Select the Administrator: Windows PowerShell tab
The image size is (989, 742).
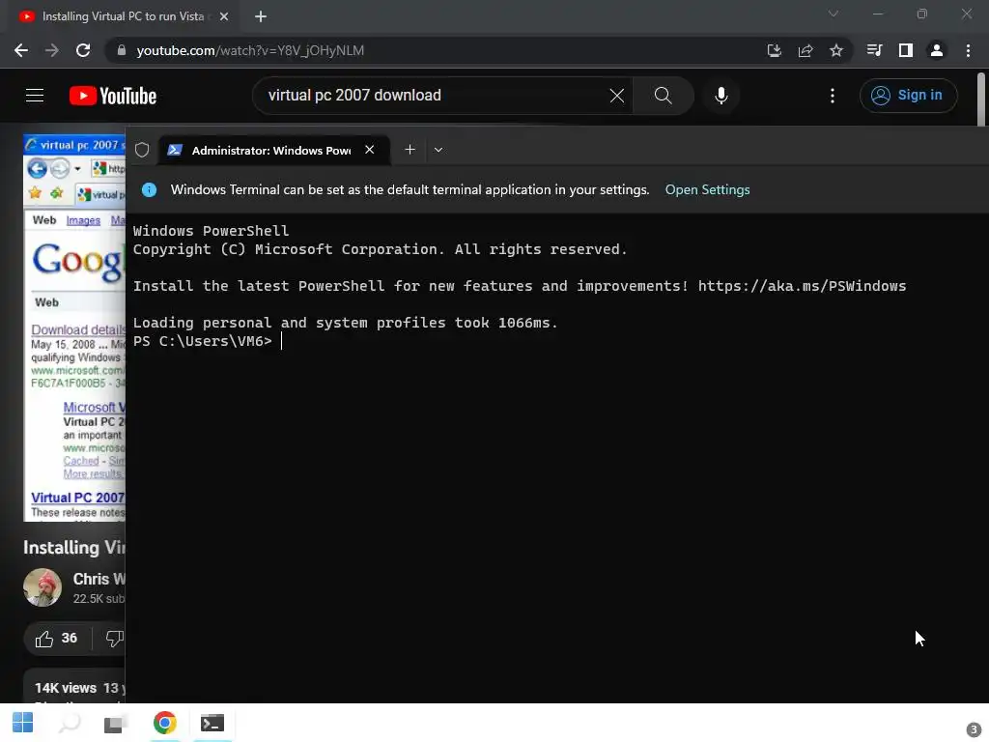point(271,150)
